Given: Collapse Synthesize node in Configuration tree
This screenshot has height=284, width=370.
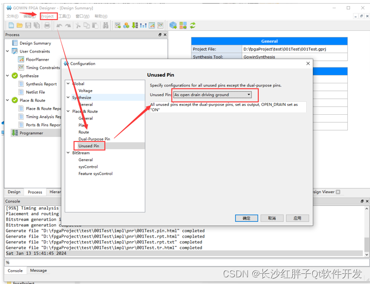Looking at the screenshot, I should tap(68, 97).
